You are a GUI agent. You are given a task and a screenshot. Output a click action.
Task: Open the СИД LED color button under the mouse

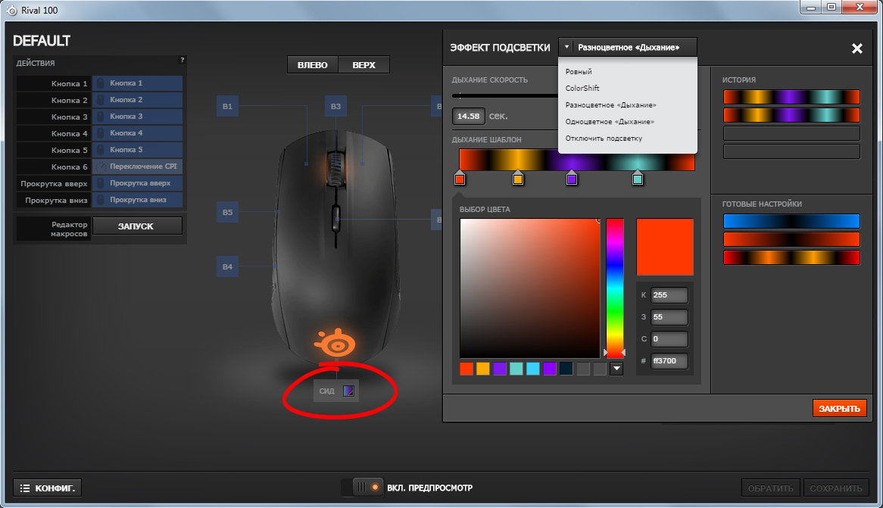[336, 391]
